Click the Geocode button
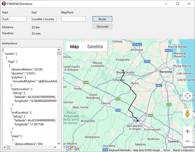Viewport: 195px width, 152px height. tap(102, 26)
